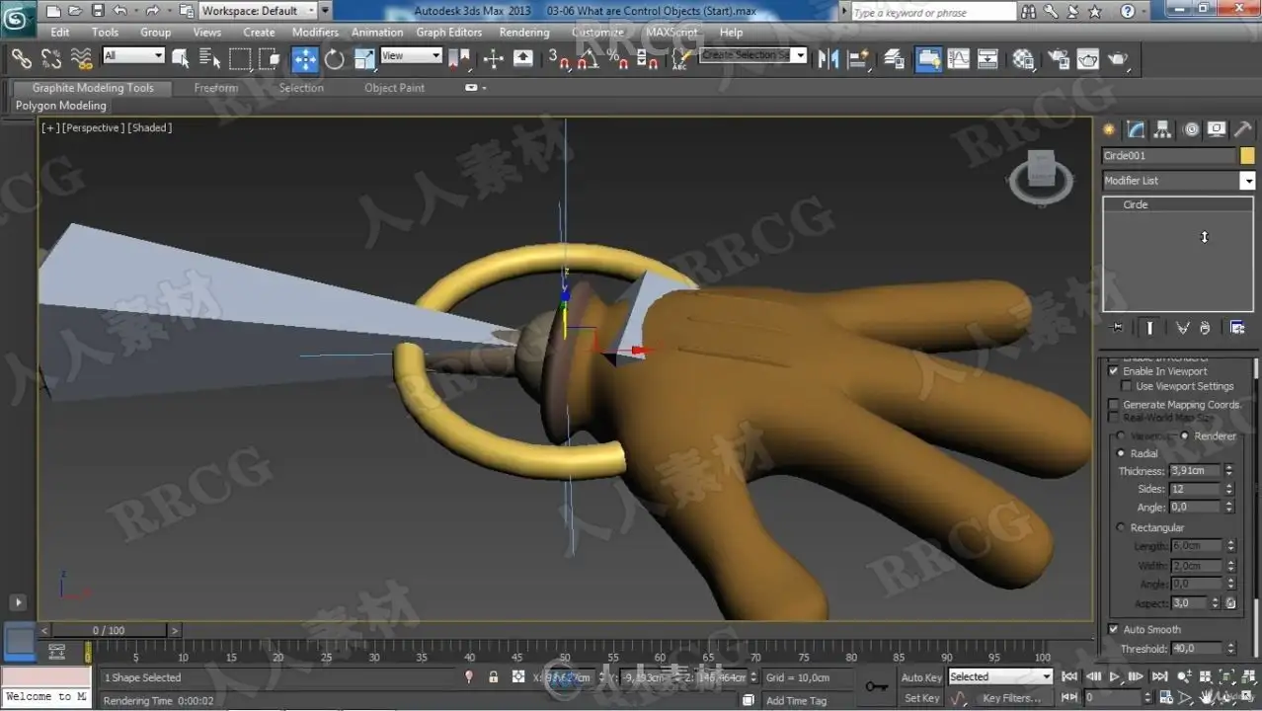Open the Rendering menu
Image resolution: width=1262 pixels, height=711 pixels.
523,32
